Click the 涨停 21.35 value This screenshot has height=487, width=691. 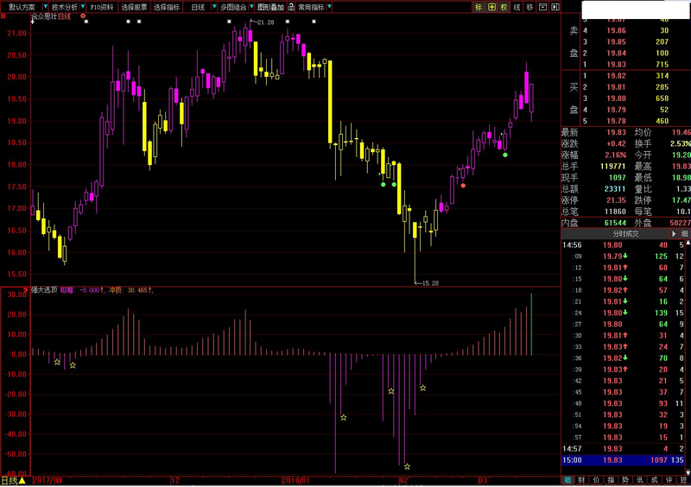(616, 200)
